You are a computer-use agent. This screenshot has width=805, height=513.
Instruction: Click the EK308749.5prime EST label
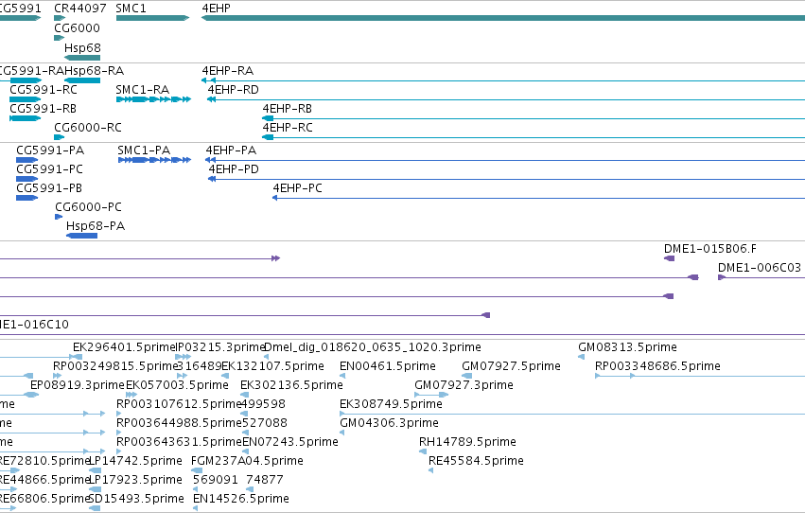click(392, 404)
